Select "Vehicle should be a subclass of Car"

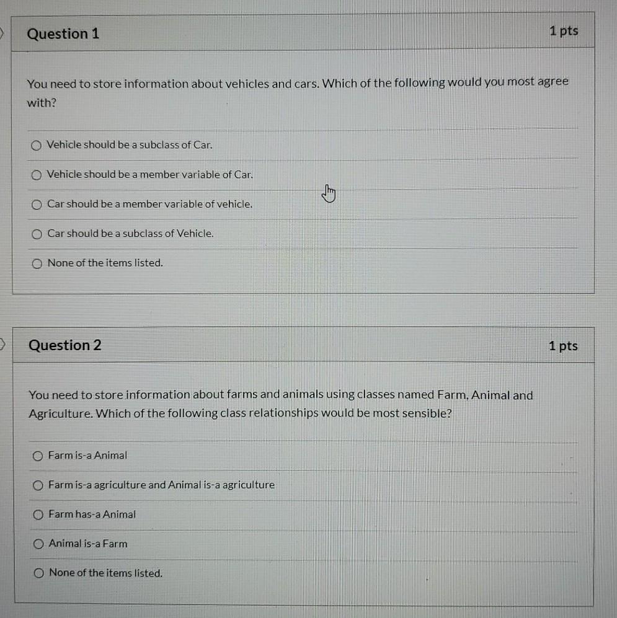(37, 144)
